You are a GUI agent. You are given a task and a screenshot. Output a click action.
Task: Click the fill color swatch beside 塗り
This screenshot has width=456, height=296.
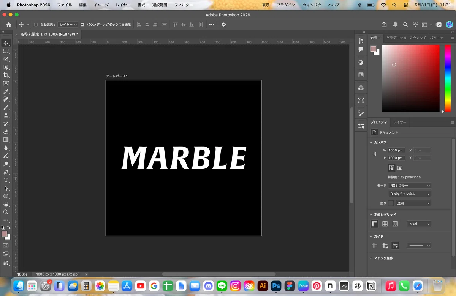point(391,203)
